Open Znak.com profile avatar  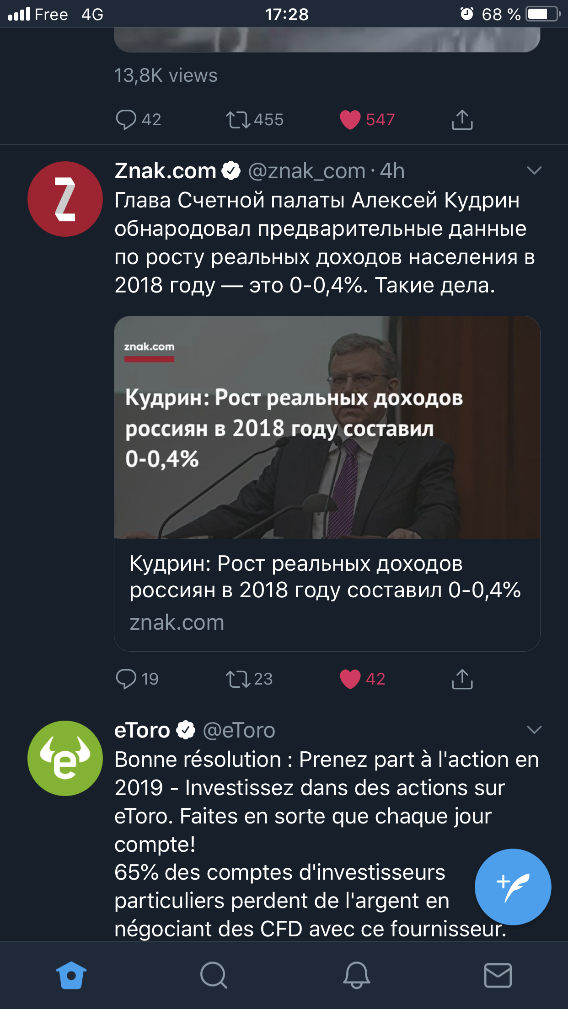[65, 199]
